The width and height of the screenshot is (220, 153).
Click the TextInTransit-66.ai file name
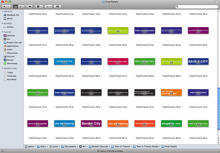[91, 76]
